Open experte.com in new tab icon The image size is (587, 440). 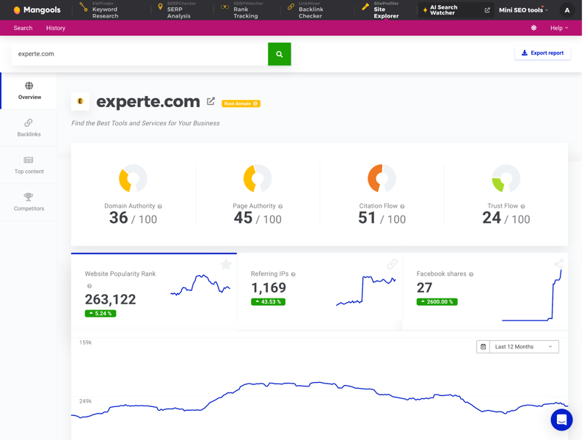[211, 101]
